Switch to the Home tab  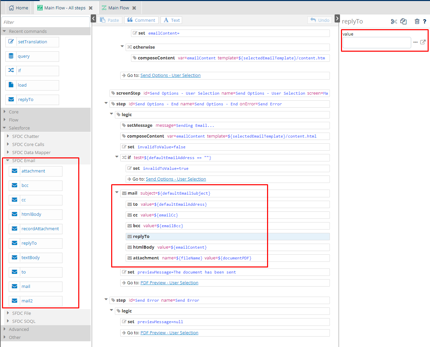pyautogui.click(x=18, y=8)
